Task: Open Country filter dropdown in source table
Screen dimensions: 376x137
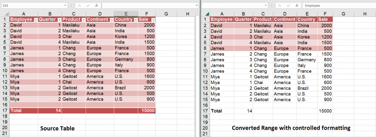Action: (x=136, y=20)
